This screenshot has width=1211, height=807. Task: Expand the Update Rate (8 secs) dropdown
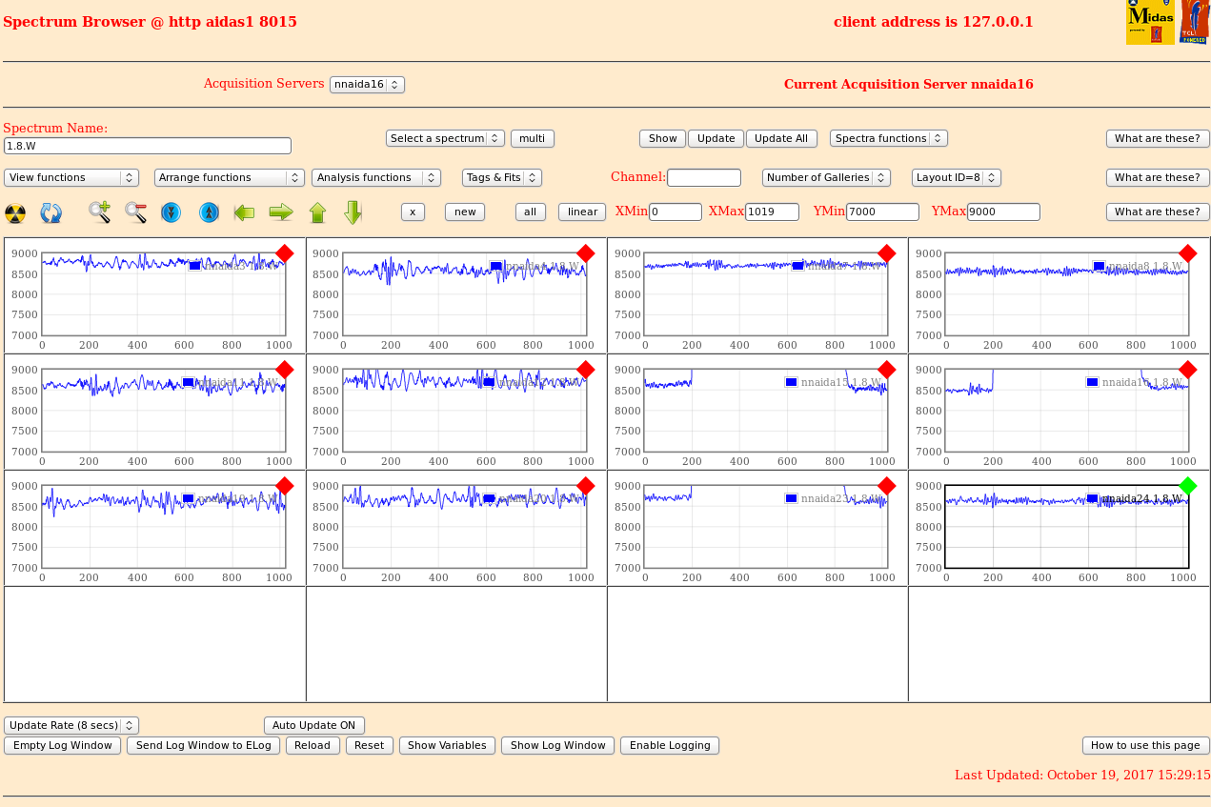tap(71, 725)
